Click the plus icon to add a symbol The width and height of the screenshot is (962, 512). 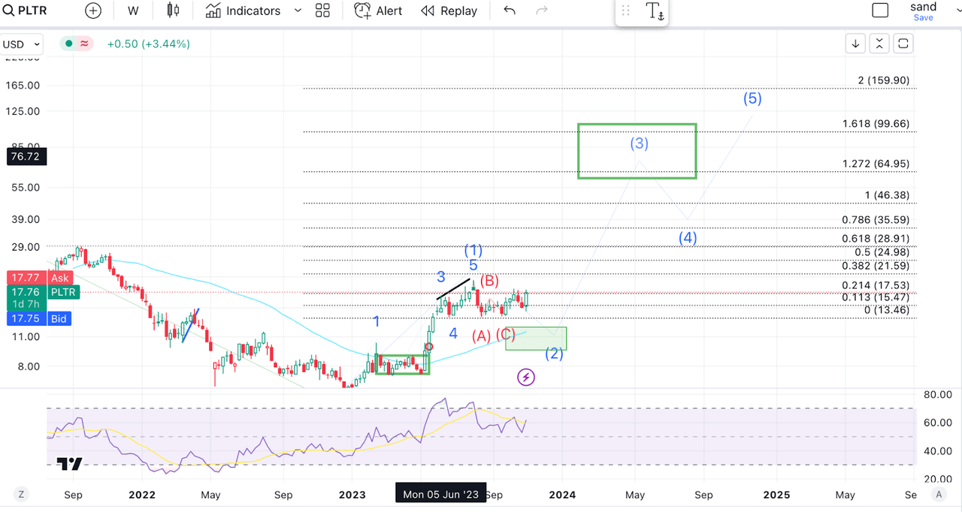point(92,11)
